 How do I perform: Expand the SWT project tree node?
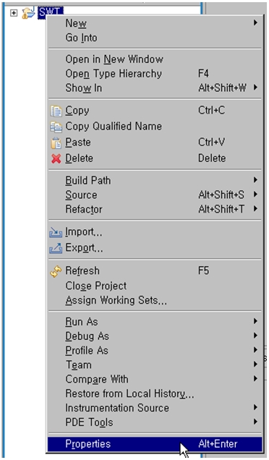pos(14,13)
